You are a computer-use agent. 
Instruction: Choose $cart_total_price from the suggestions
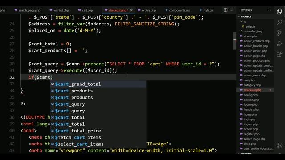tap(98, 131)
